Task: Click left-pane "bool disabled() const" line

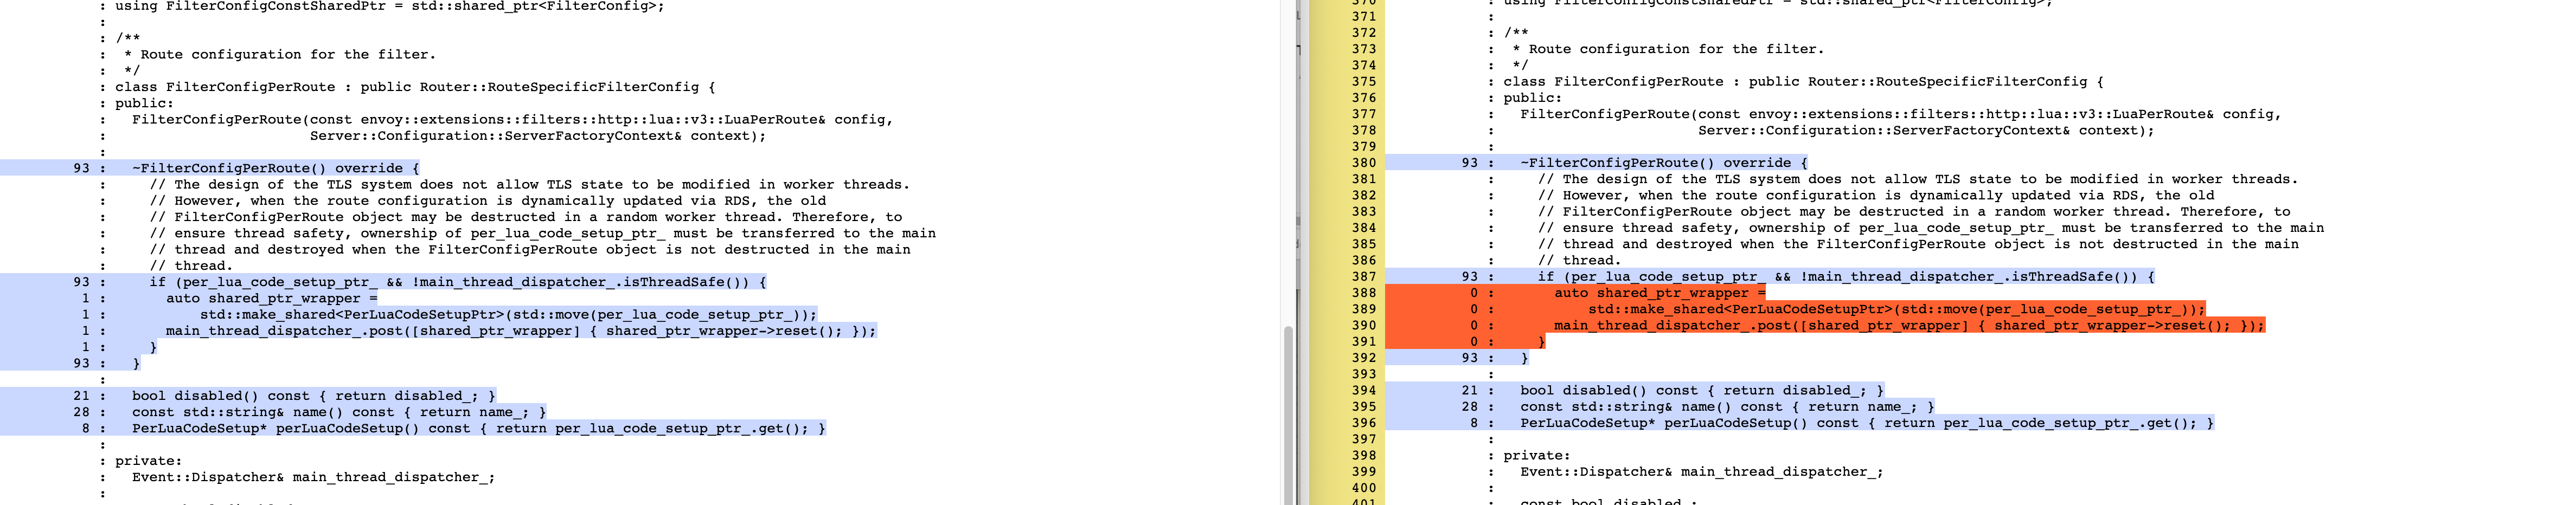Action: [314, 396]
